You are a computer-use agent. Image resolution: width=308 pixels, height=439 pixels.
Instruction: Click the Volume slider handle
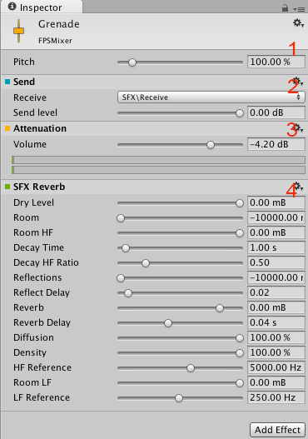coord(211,145)
